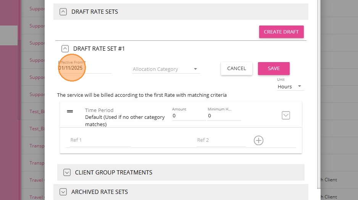The image size is (358, 200).
Task: Expand the rate row down-chevron icon
Action: tap(285, 115)
